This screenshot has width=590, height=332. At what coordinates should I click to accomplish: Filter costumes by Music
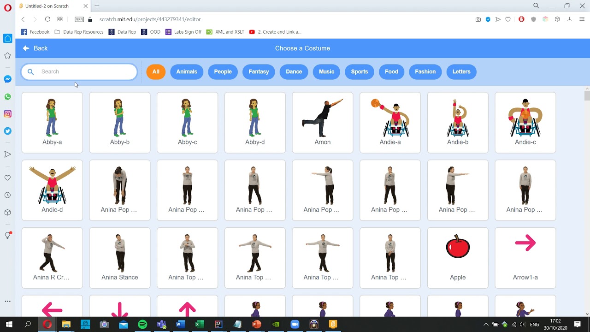[x=326, y=71]
